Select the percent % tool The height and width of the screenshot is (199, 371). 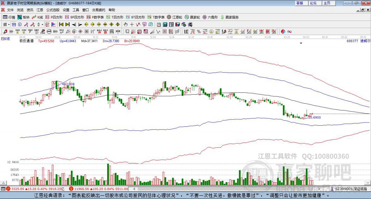pyautogui.click(x=199, y=31)
